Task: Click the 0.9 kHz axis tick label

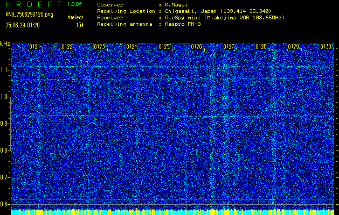Action: pos(5,124)
